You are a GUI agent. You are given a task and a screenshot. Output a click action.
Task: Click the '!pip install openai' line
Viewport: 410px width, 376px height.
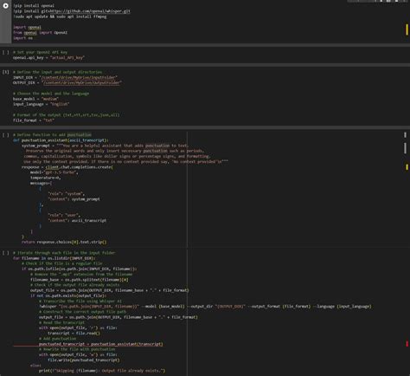click(x=34, y=5)
